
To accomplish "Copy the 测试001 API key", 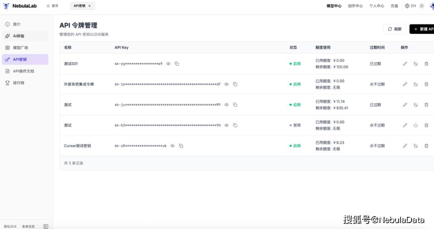I will (177, 64).
